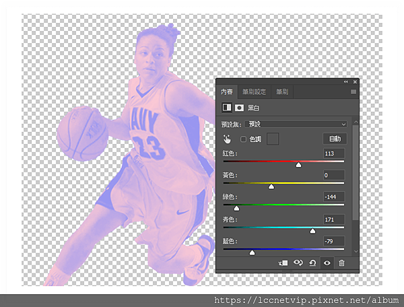Click the 紅色 label

click(230, 153)
